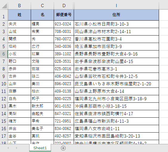
Task: Select cell containing 美羽
Action: tap(42, 84)
